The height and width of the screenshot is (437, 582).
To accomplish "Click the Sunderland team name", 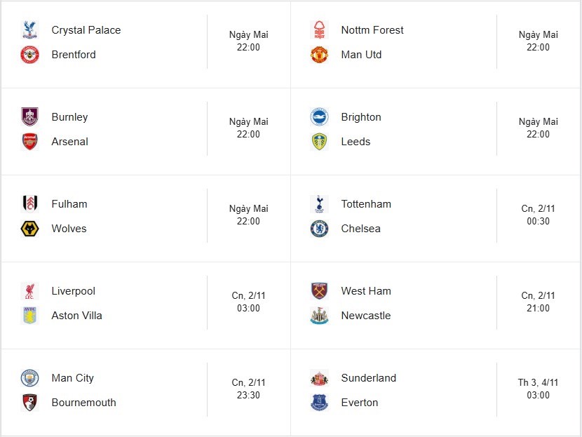I will coord(368,378).
